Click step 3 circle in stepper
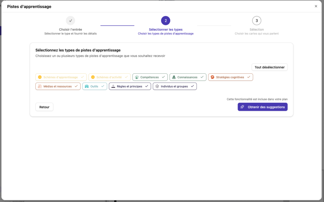The width and height of the screenshot is (324, 202). (257, 21)
